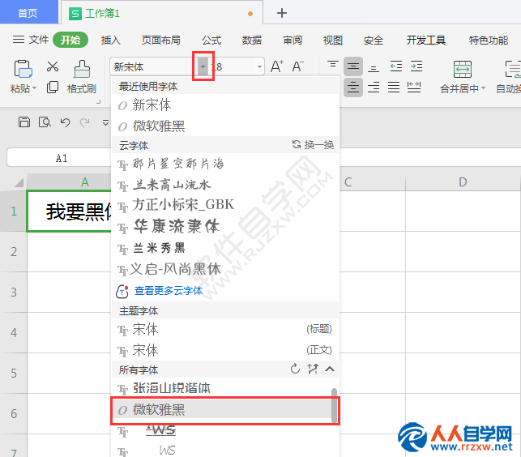Viewport: 521px width, 457px height.
Task: Expand clipboard group launcher corner
Action: (98, 102)
